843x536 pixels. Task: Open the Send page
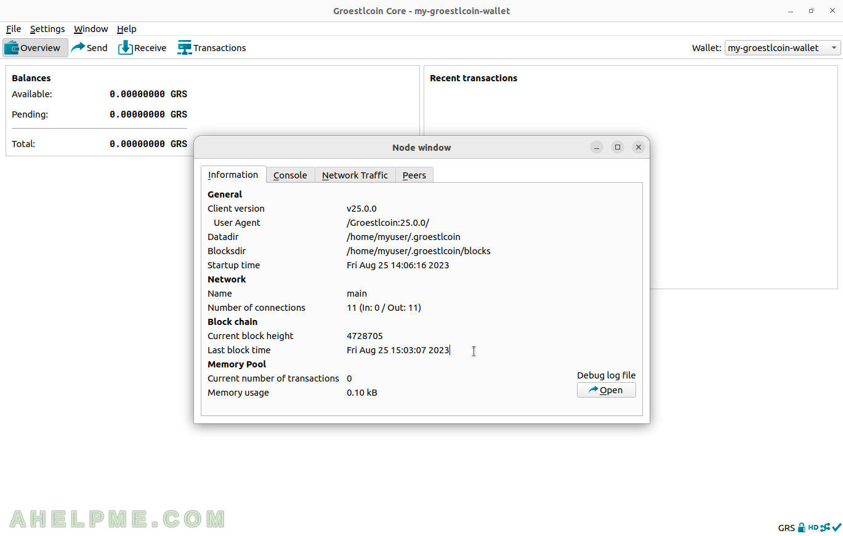(89, 47)
